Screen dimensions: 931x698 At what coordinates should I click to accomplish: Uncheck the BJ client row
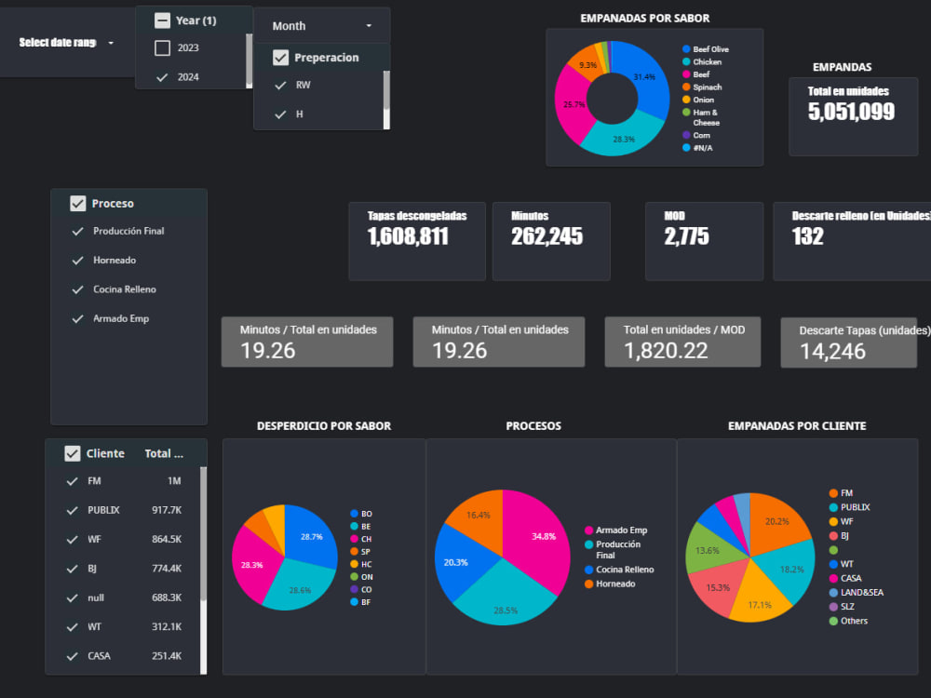tap(72, 569)
